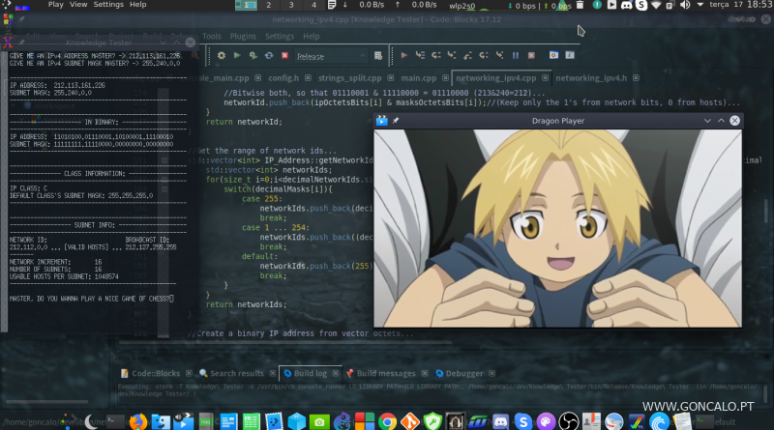The image size is (774, 430).
Task: Open the Tools menu in Code::Blocks
Action: [211, 36]
